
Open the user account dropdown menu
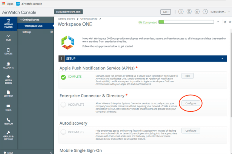click(x=219, y=12)
